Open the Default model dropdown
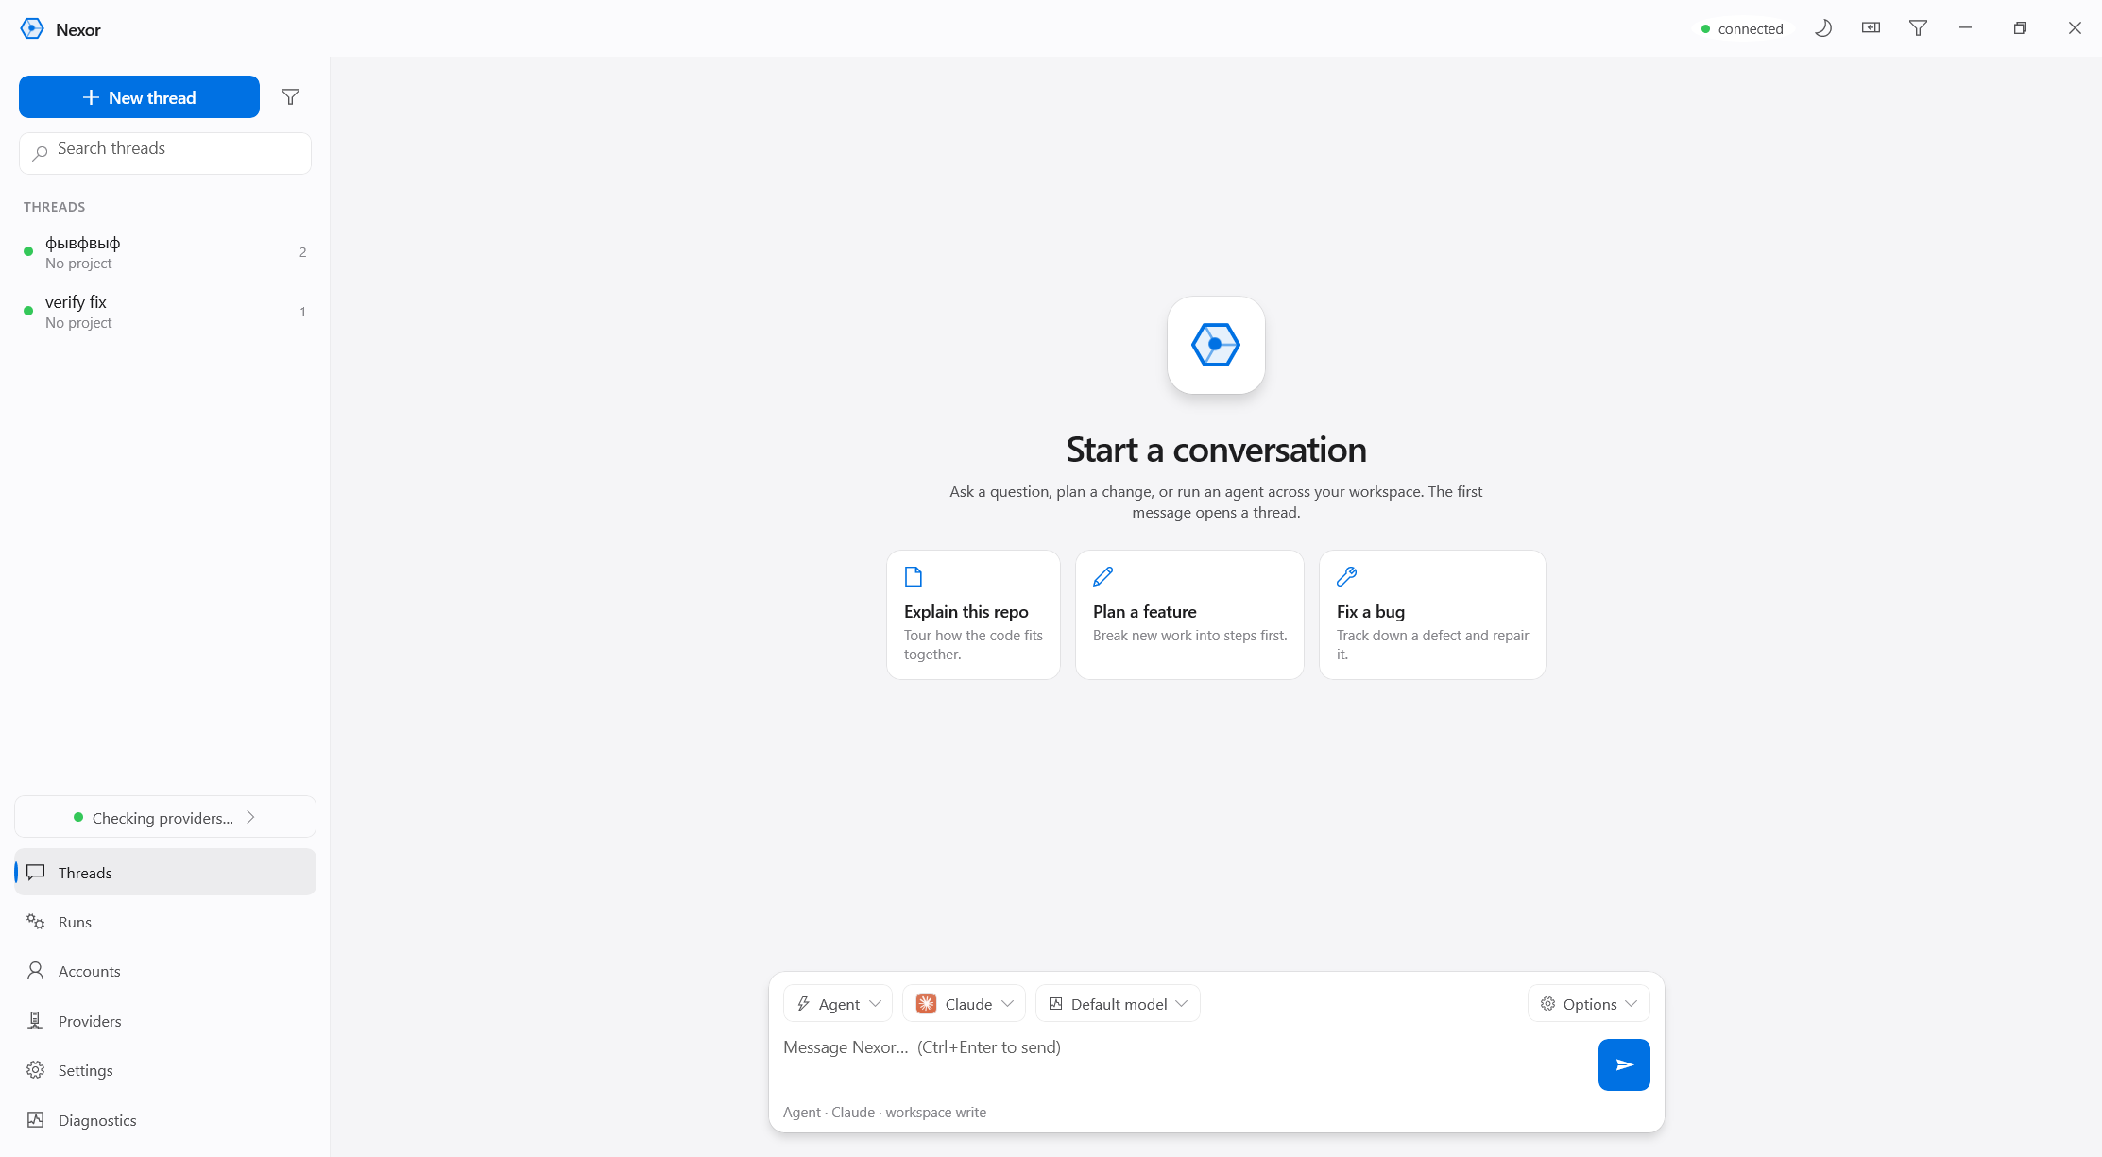The width and height of the screenshot is (2102, 1157). [x=1118, y=1003]
